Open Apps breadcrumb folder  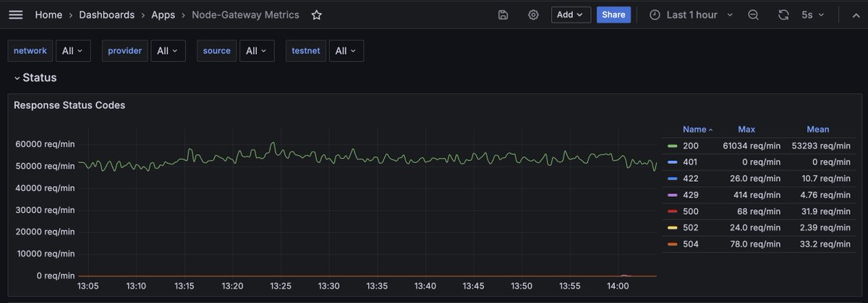pyautogui.click(x=163, y=14)
